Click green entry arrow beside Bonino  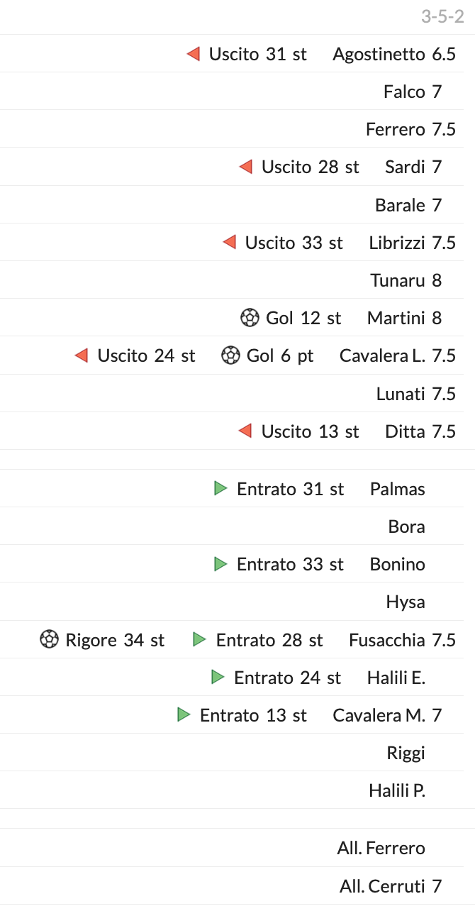pyautogui.click(x=220, y=564)
